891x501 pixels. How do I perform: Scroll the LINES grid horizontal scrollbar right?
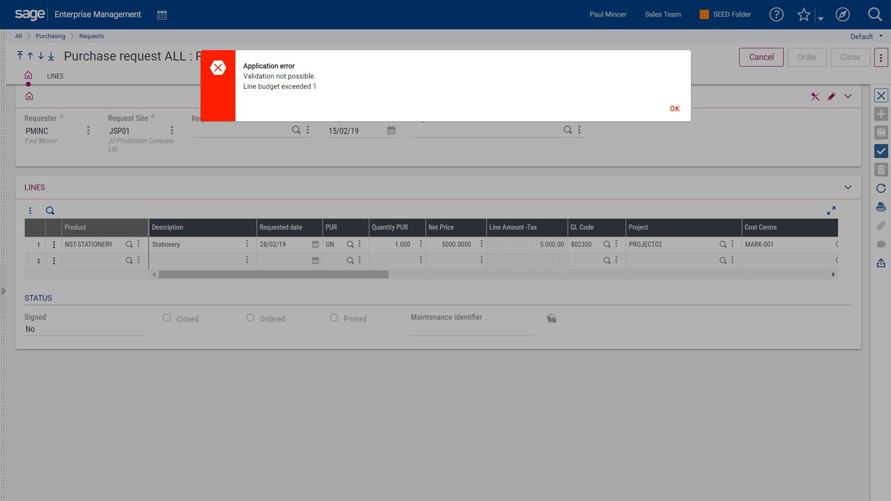[833, 274]
